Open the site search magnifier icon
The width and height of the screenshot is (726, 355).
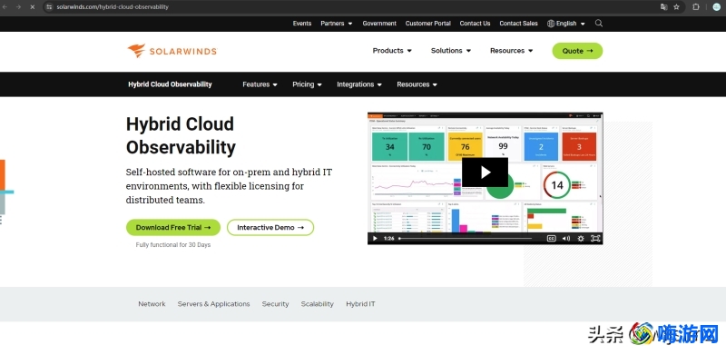click(x=599, y=24)
